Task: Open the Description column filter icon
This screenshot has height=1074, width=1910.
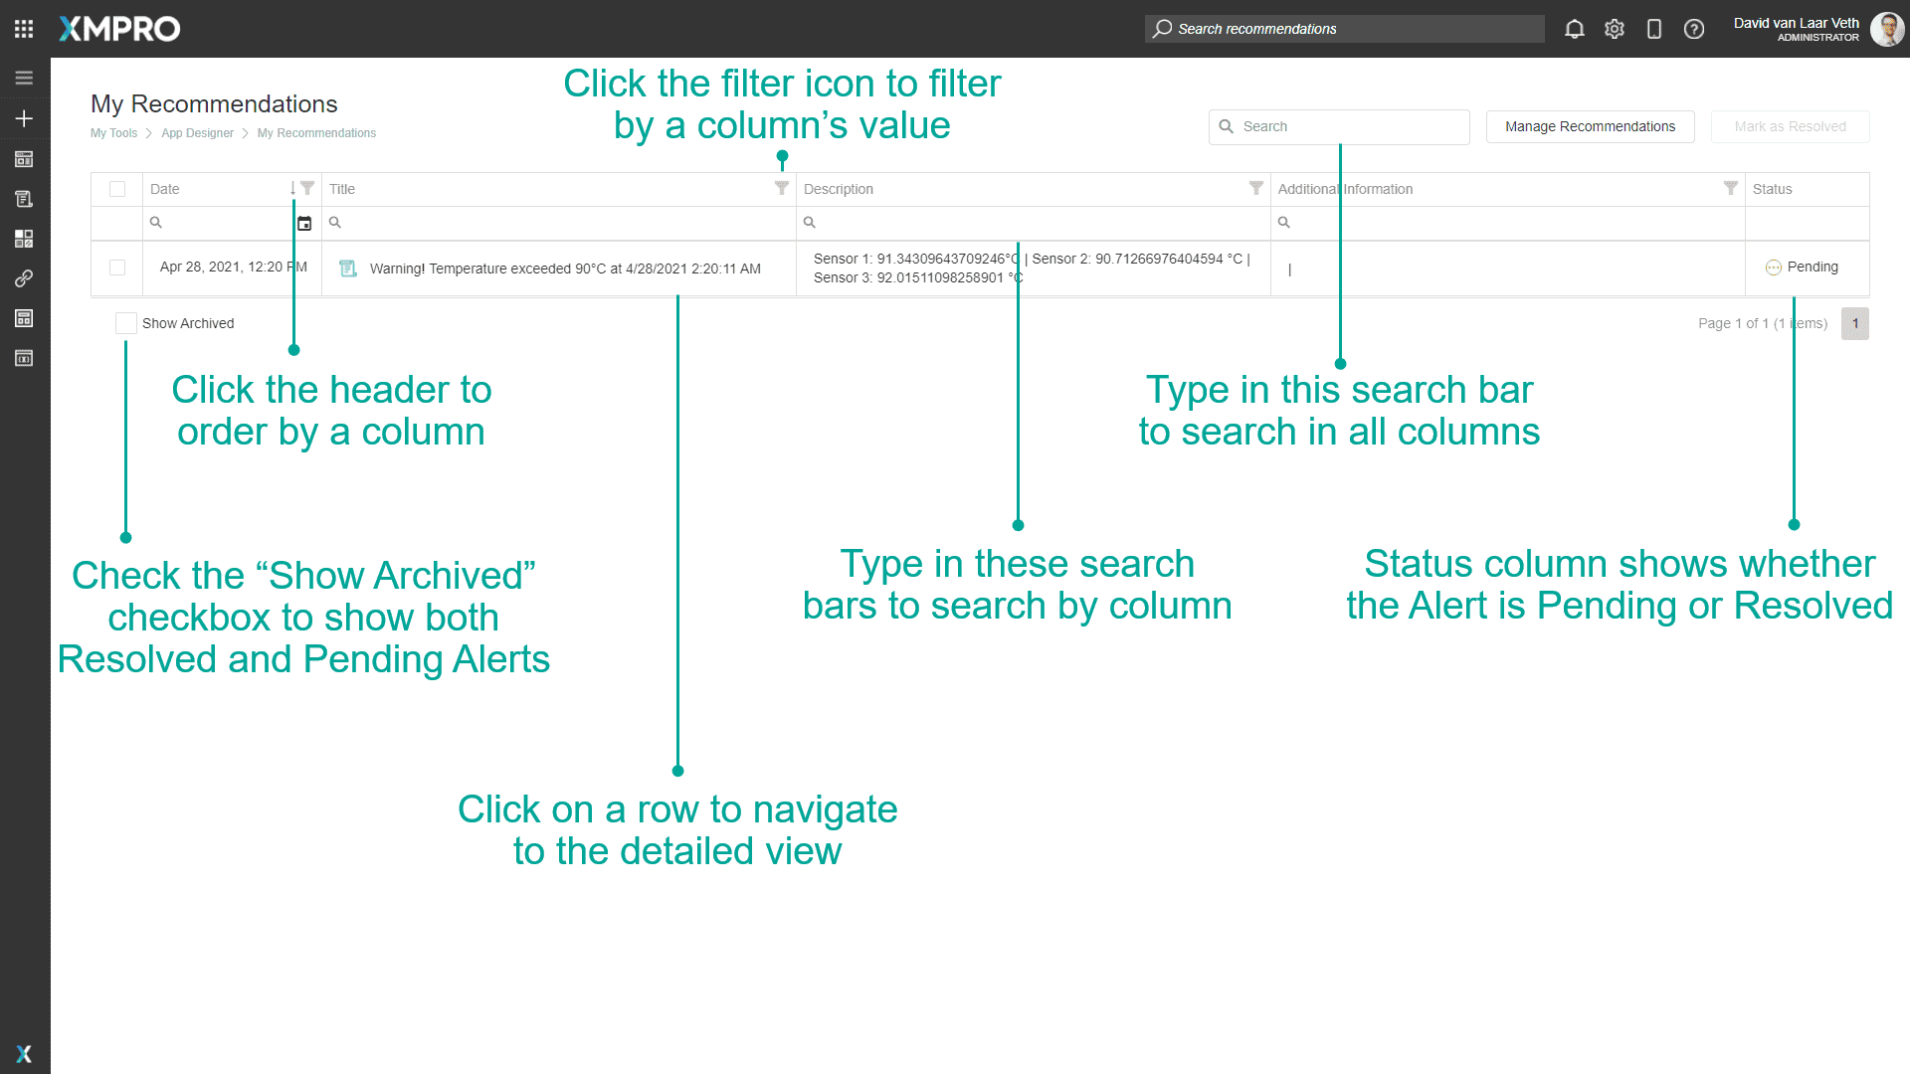Action: click(x=1254, y=188)
